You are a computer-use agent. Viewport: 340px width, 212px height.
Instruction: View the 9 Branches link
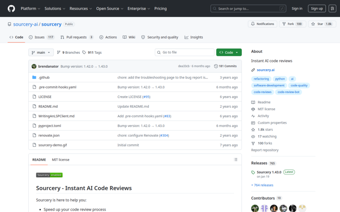[x=68, y=52]
